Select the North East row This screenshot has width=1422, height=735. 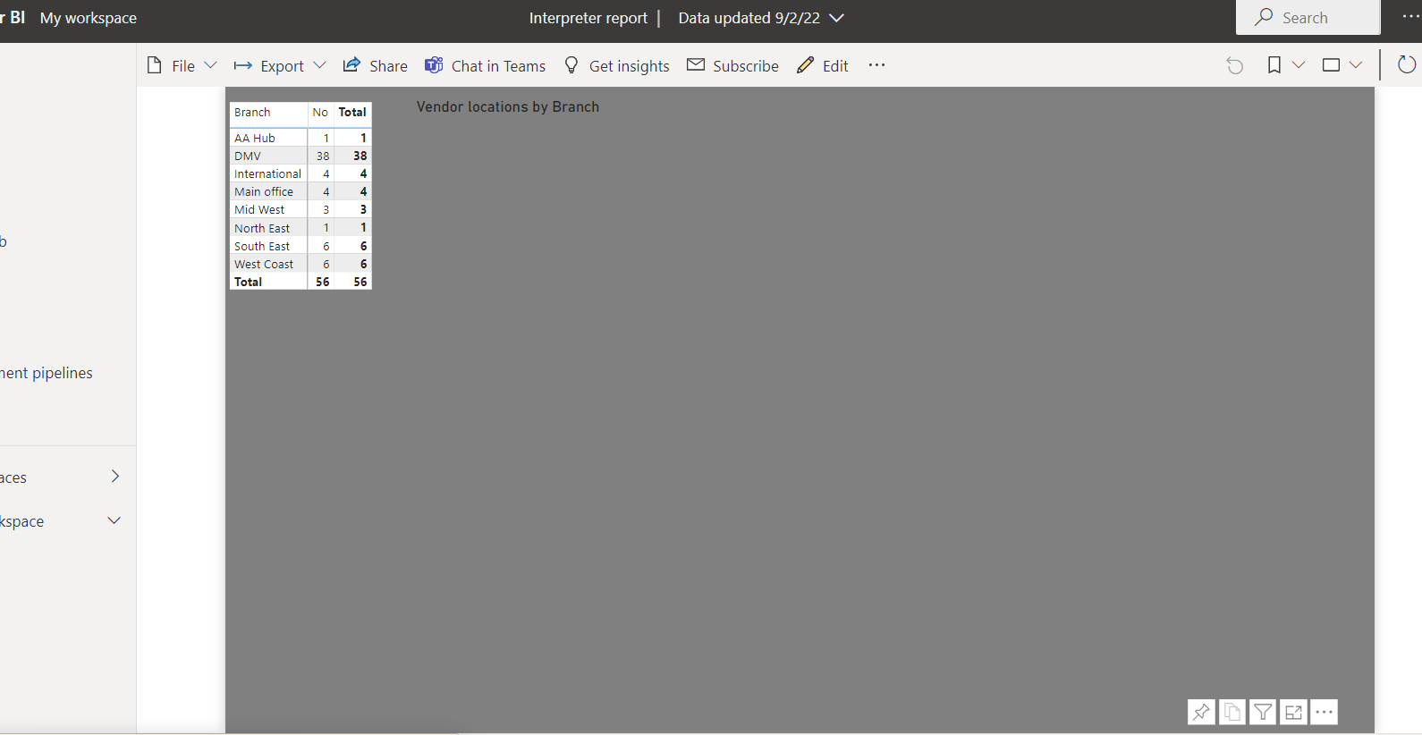pyautogui.click(x=300, y=228)
